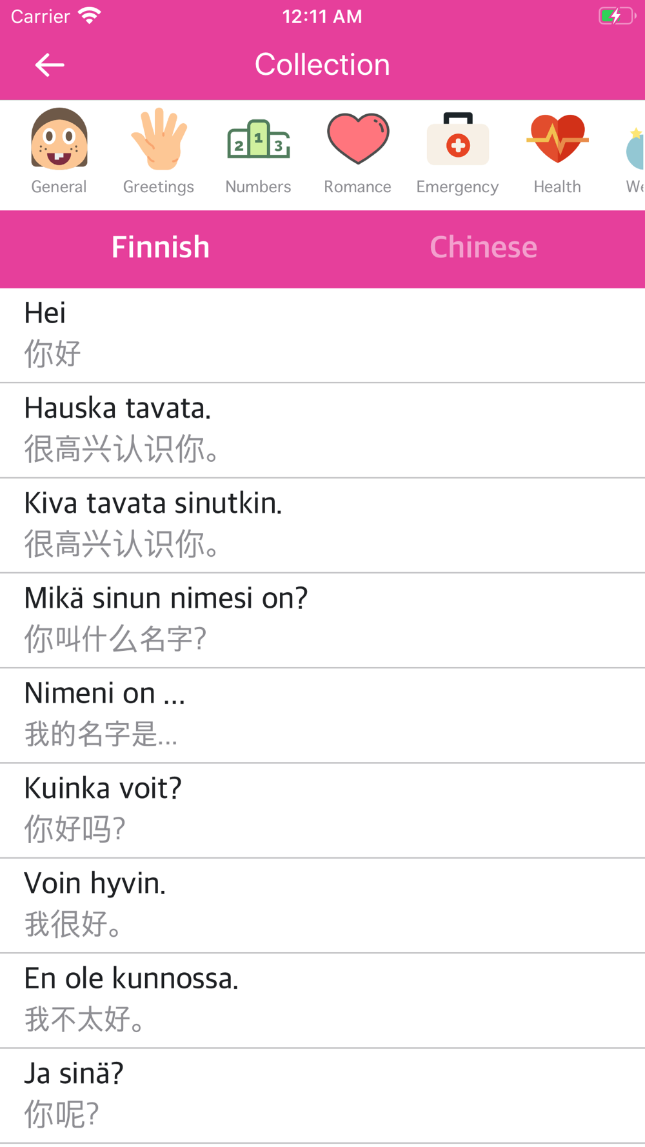Image resolution: width=645 pixels, height=1147 pixels.
Task: Switch to the Chinese tab
Action: 484,248
